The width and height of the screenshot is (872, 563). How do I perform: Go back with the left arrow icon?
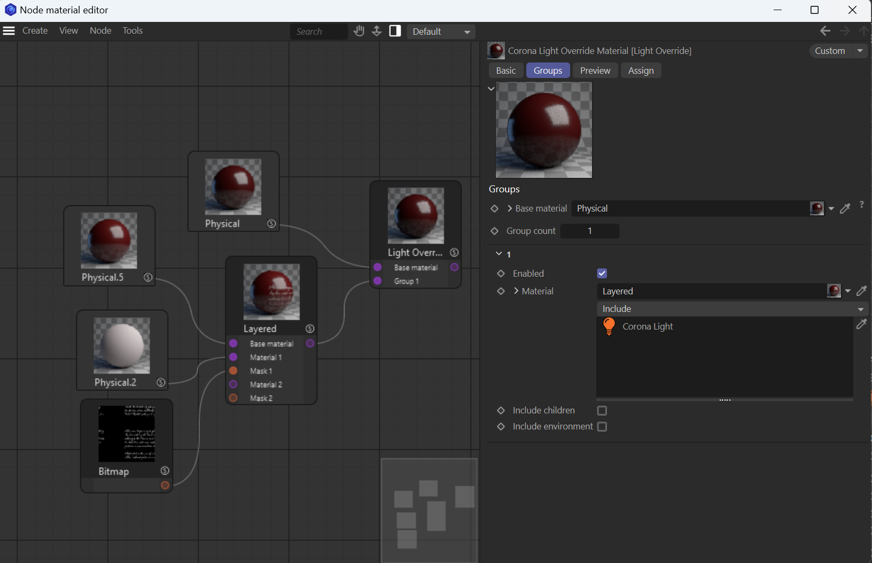(825, 31)
